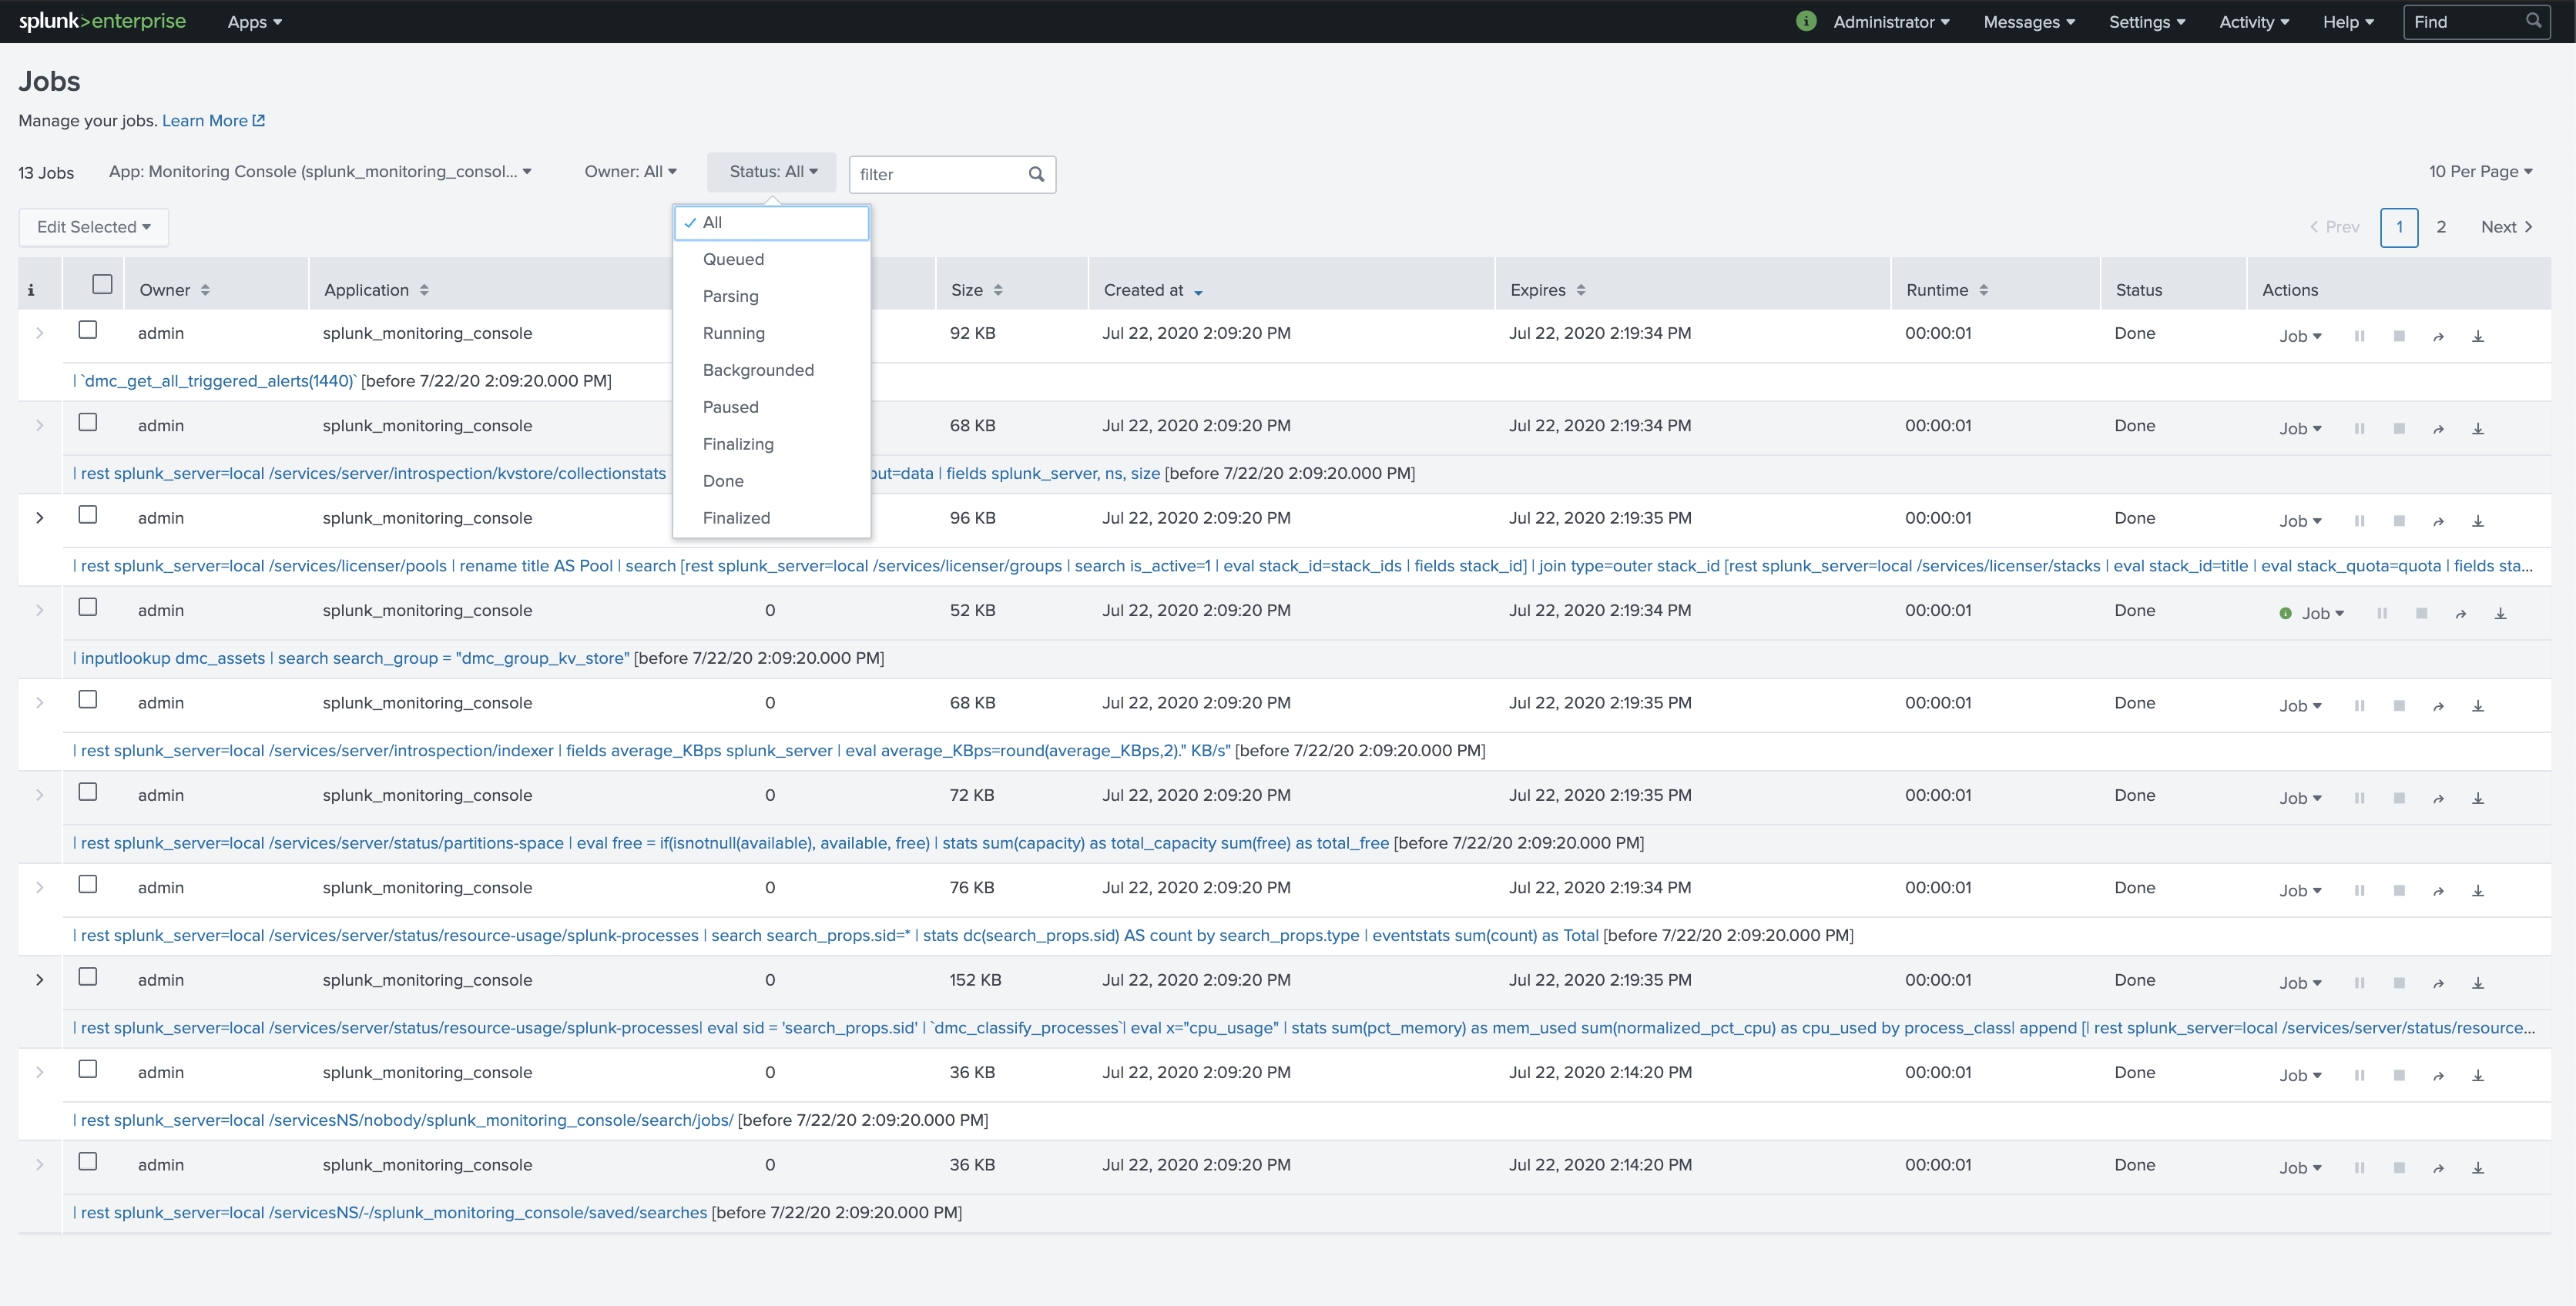
Task: Click the search icon in the Find field
Action: [x=2533, y=21]
